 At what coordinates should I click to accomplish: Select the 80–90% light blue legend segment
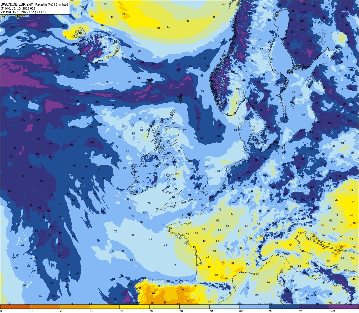[x=254, y=307]
